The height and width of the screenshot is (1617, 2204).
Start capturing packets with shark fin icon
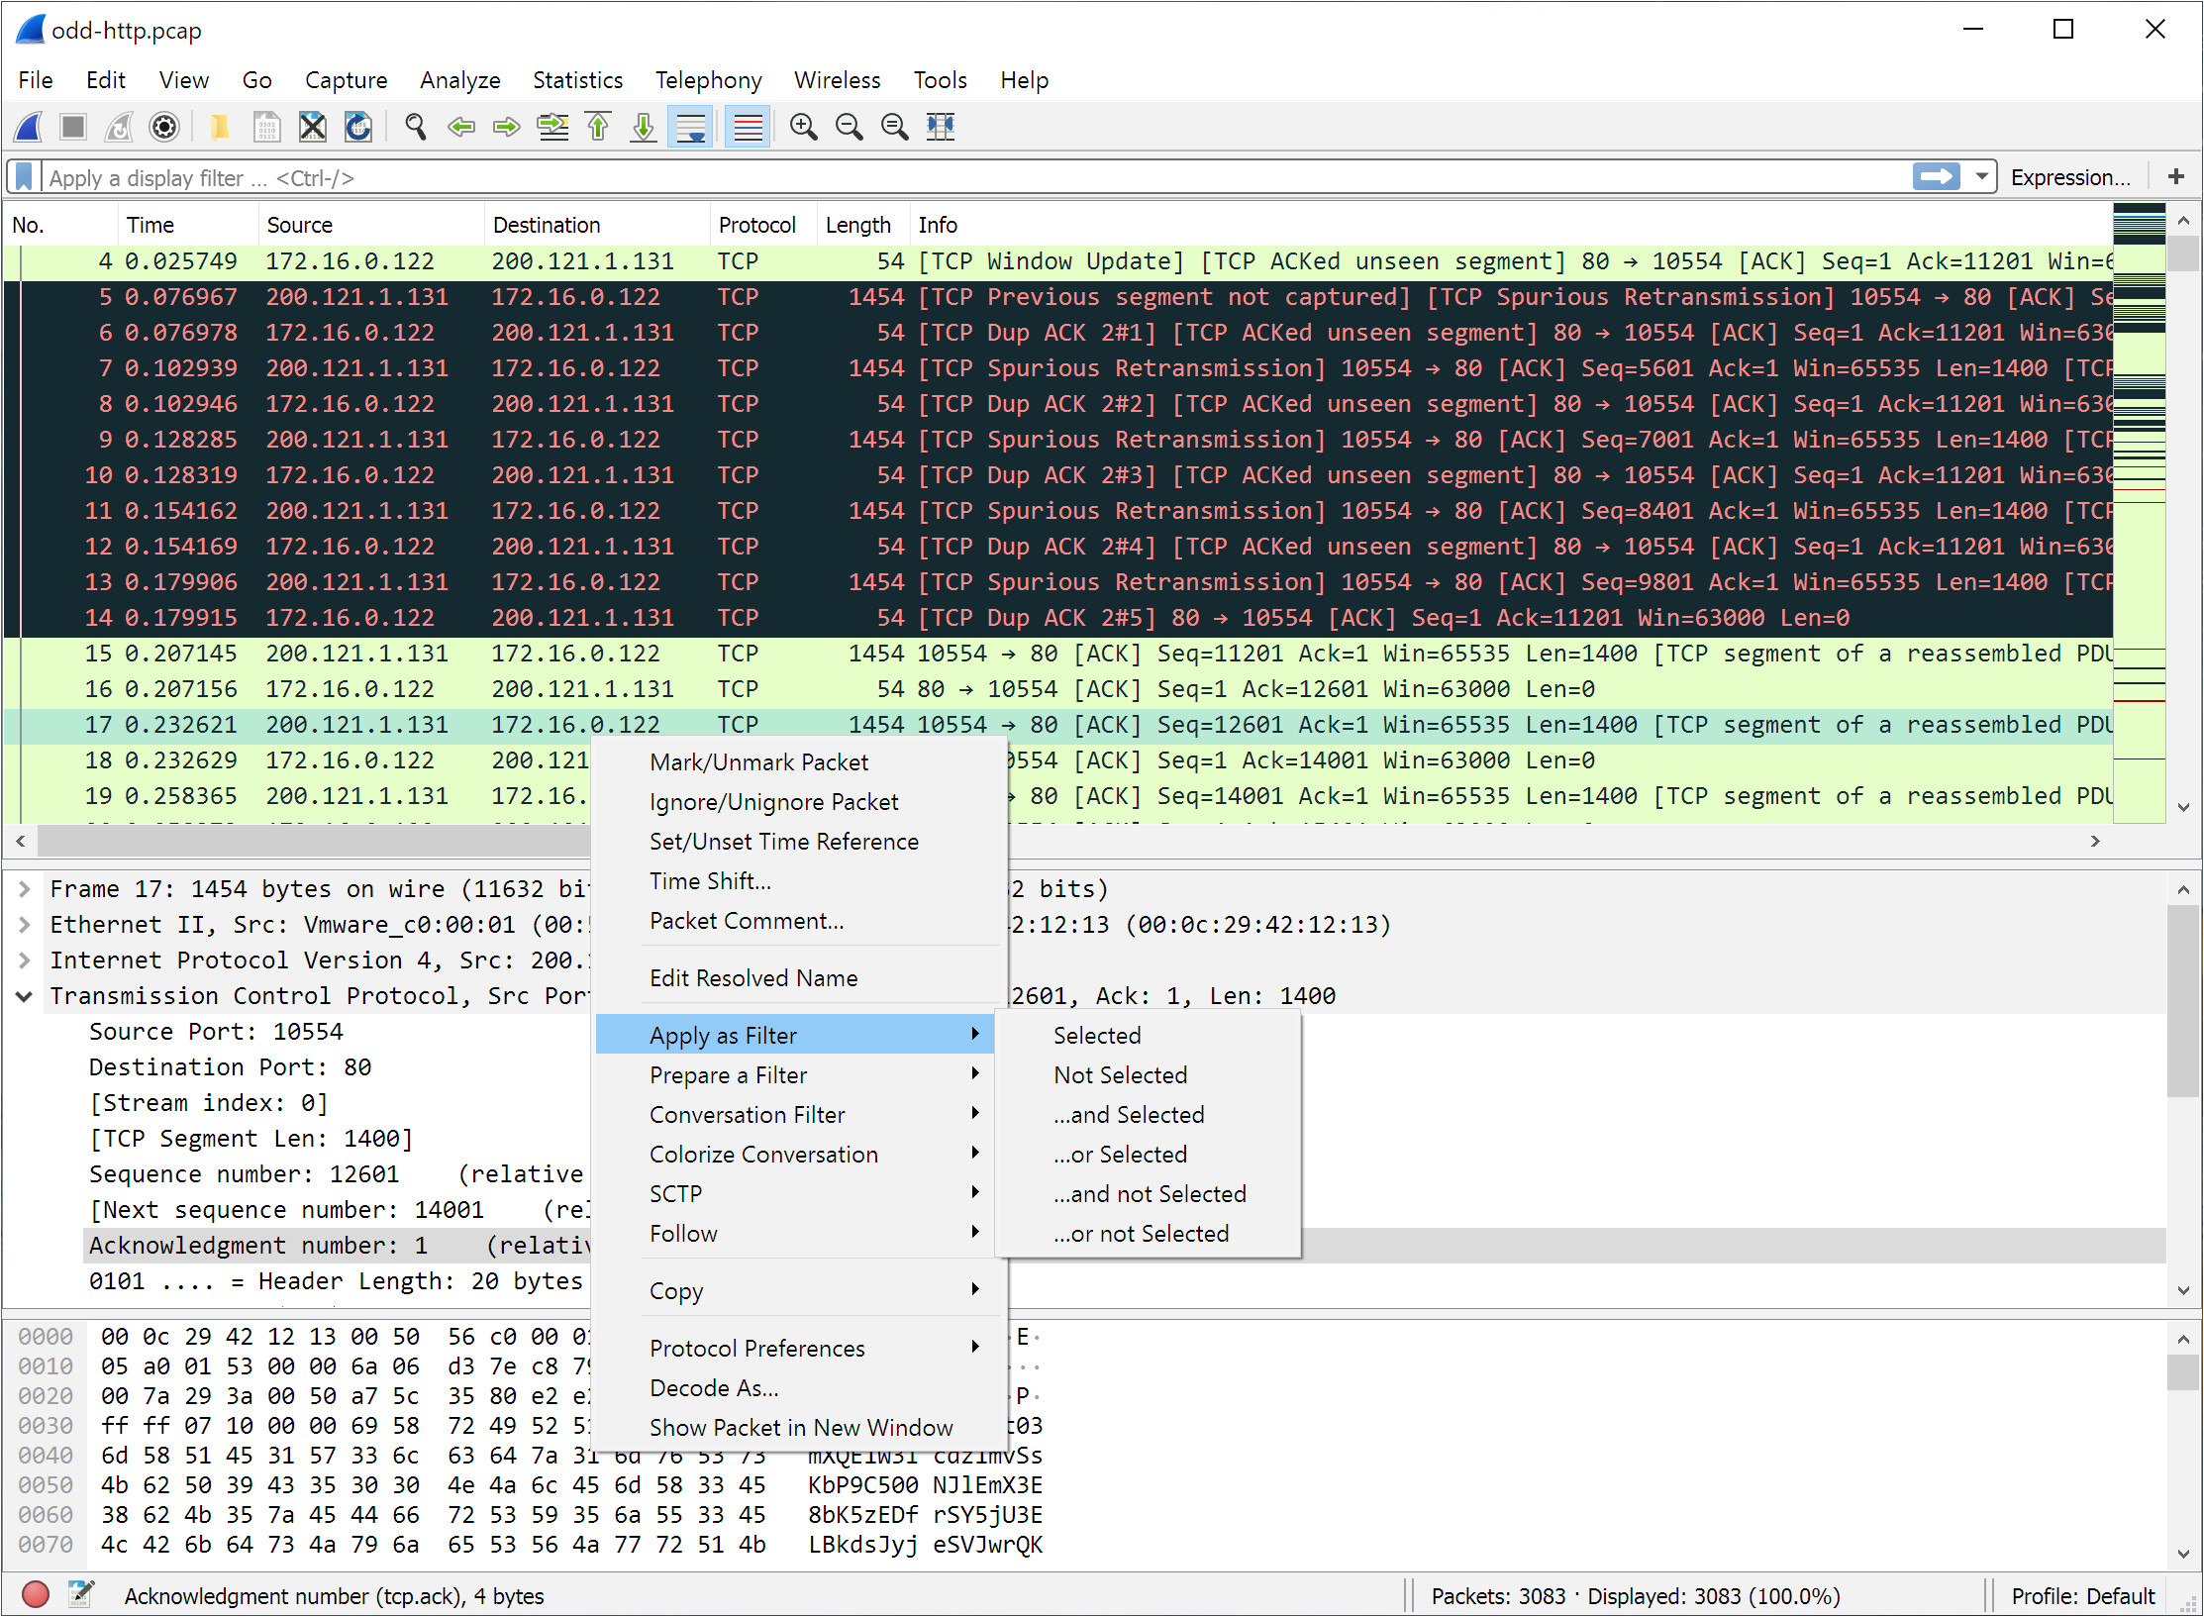[x=29, y=127]
